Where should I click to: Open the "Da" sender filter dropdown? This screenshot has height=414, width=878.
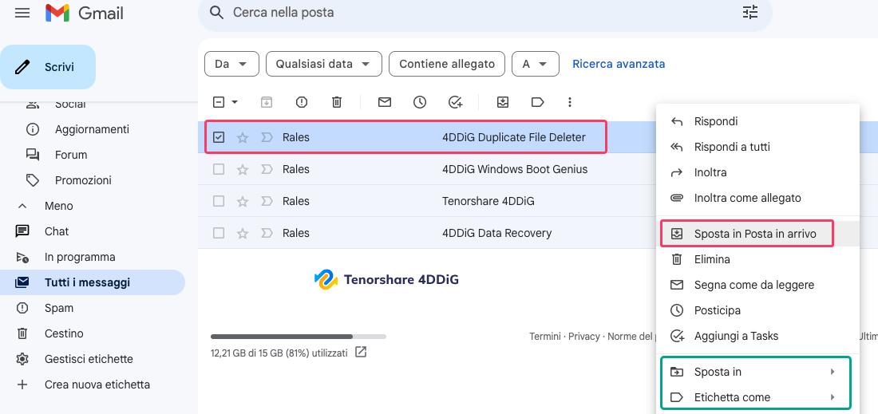231,64
